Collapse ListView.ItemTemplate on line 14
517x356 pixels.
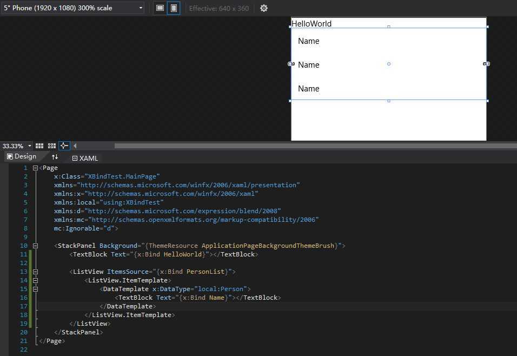(x=35, y=280)
